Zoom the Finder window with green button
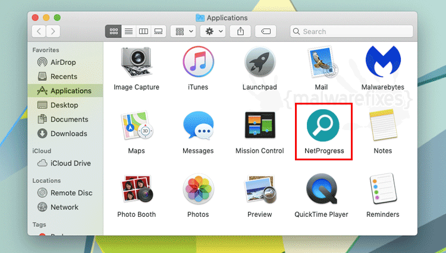This screenshot has width=446, height=253. pyautogui.click(x=57, y=18)
